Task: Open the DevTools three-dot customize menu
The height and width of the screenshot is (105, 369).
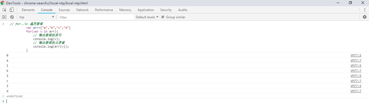Action: [365, 10]
